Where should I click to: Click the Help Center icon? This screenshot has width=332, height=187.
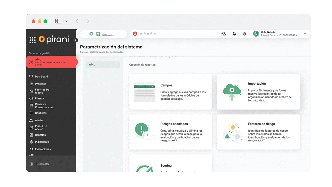(31, 164)
